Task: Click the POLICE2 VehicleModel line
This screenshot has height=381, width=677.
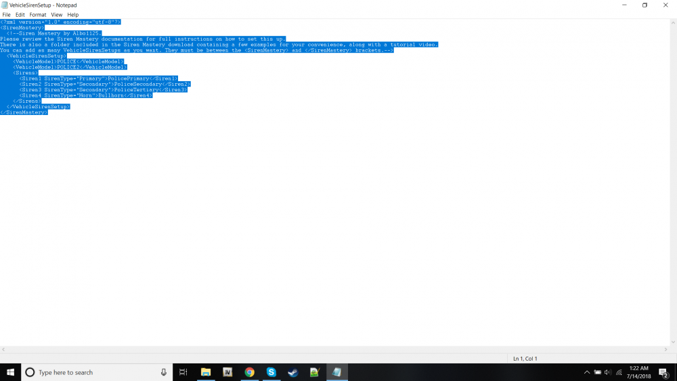Action: (70, 67)
